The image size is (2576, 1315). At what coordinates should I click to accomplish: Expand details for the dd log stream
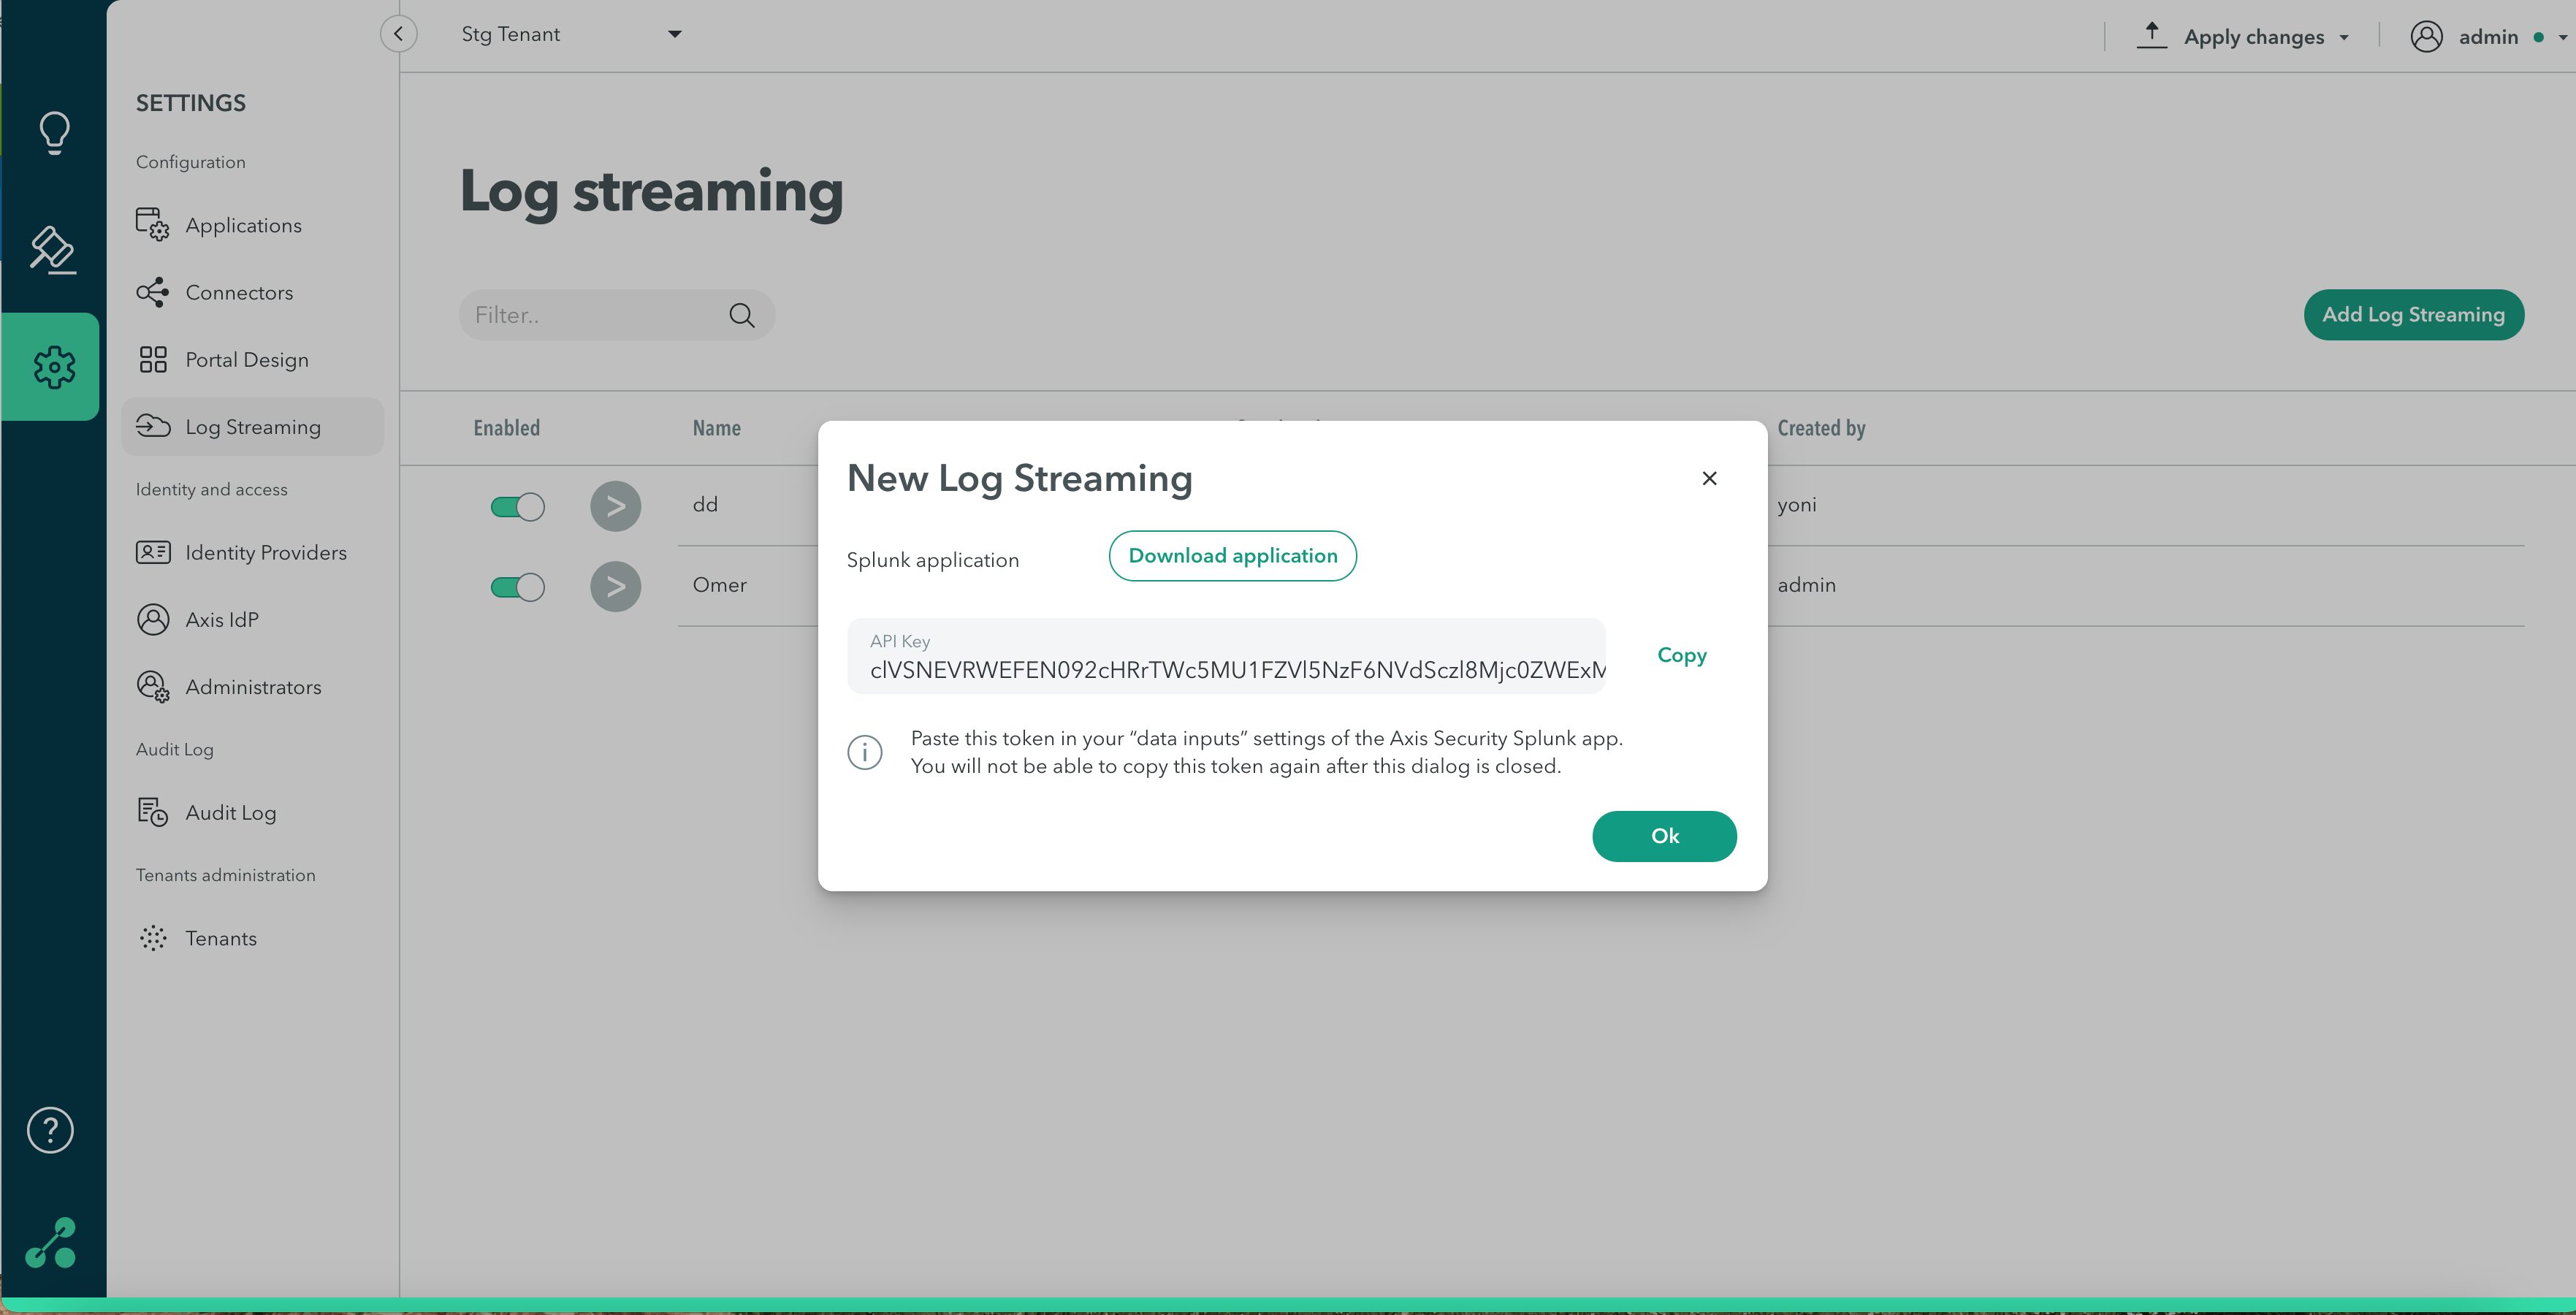(x=615, y=505)
